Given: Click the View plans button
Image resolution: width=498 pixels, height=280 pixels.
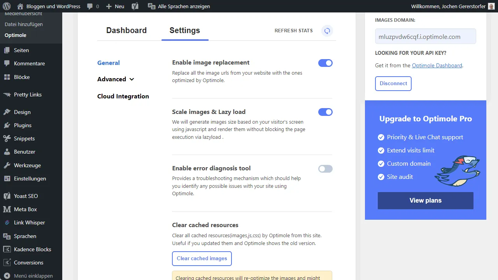Looking at the screenshot, I should pyautogui.click(x=426, y=201).
